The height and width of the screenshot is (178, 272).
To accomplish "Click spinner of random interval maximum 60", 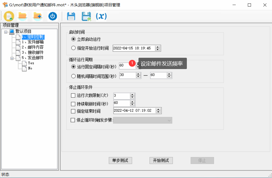I will pos(169,75).
